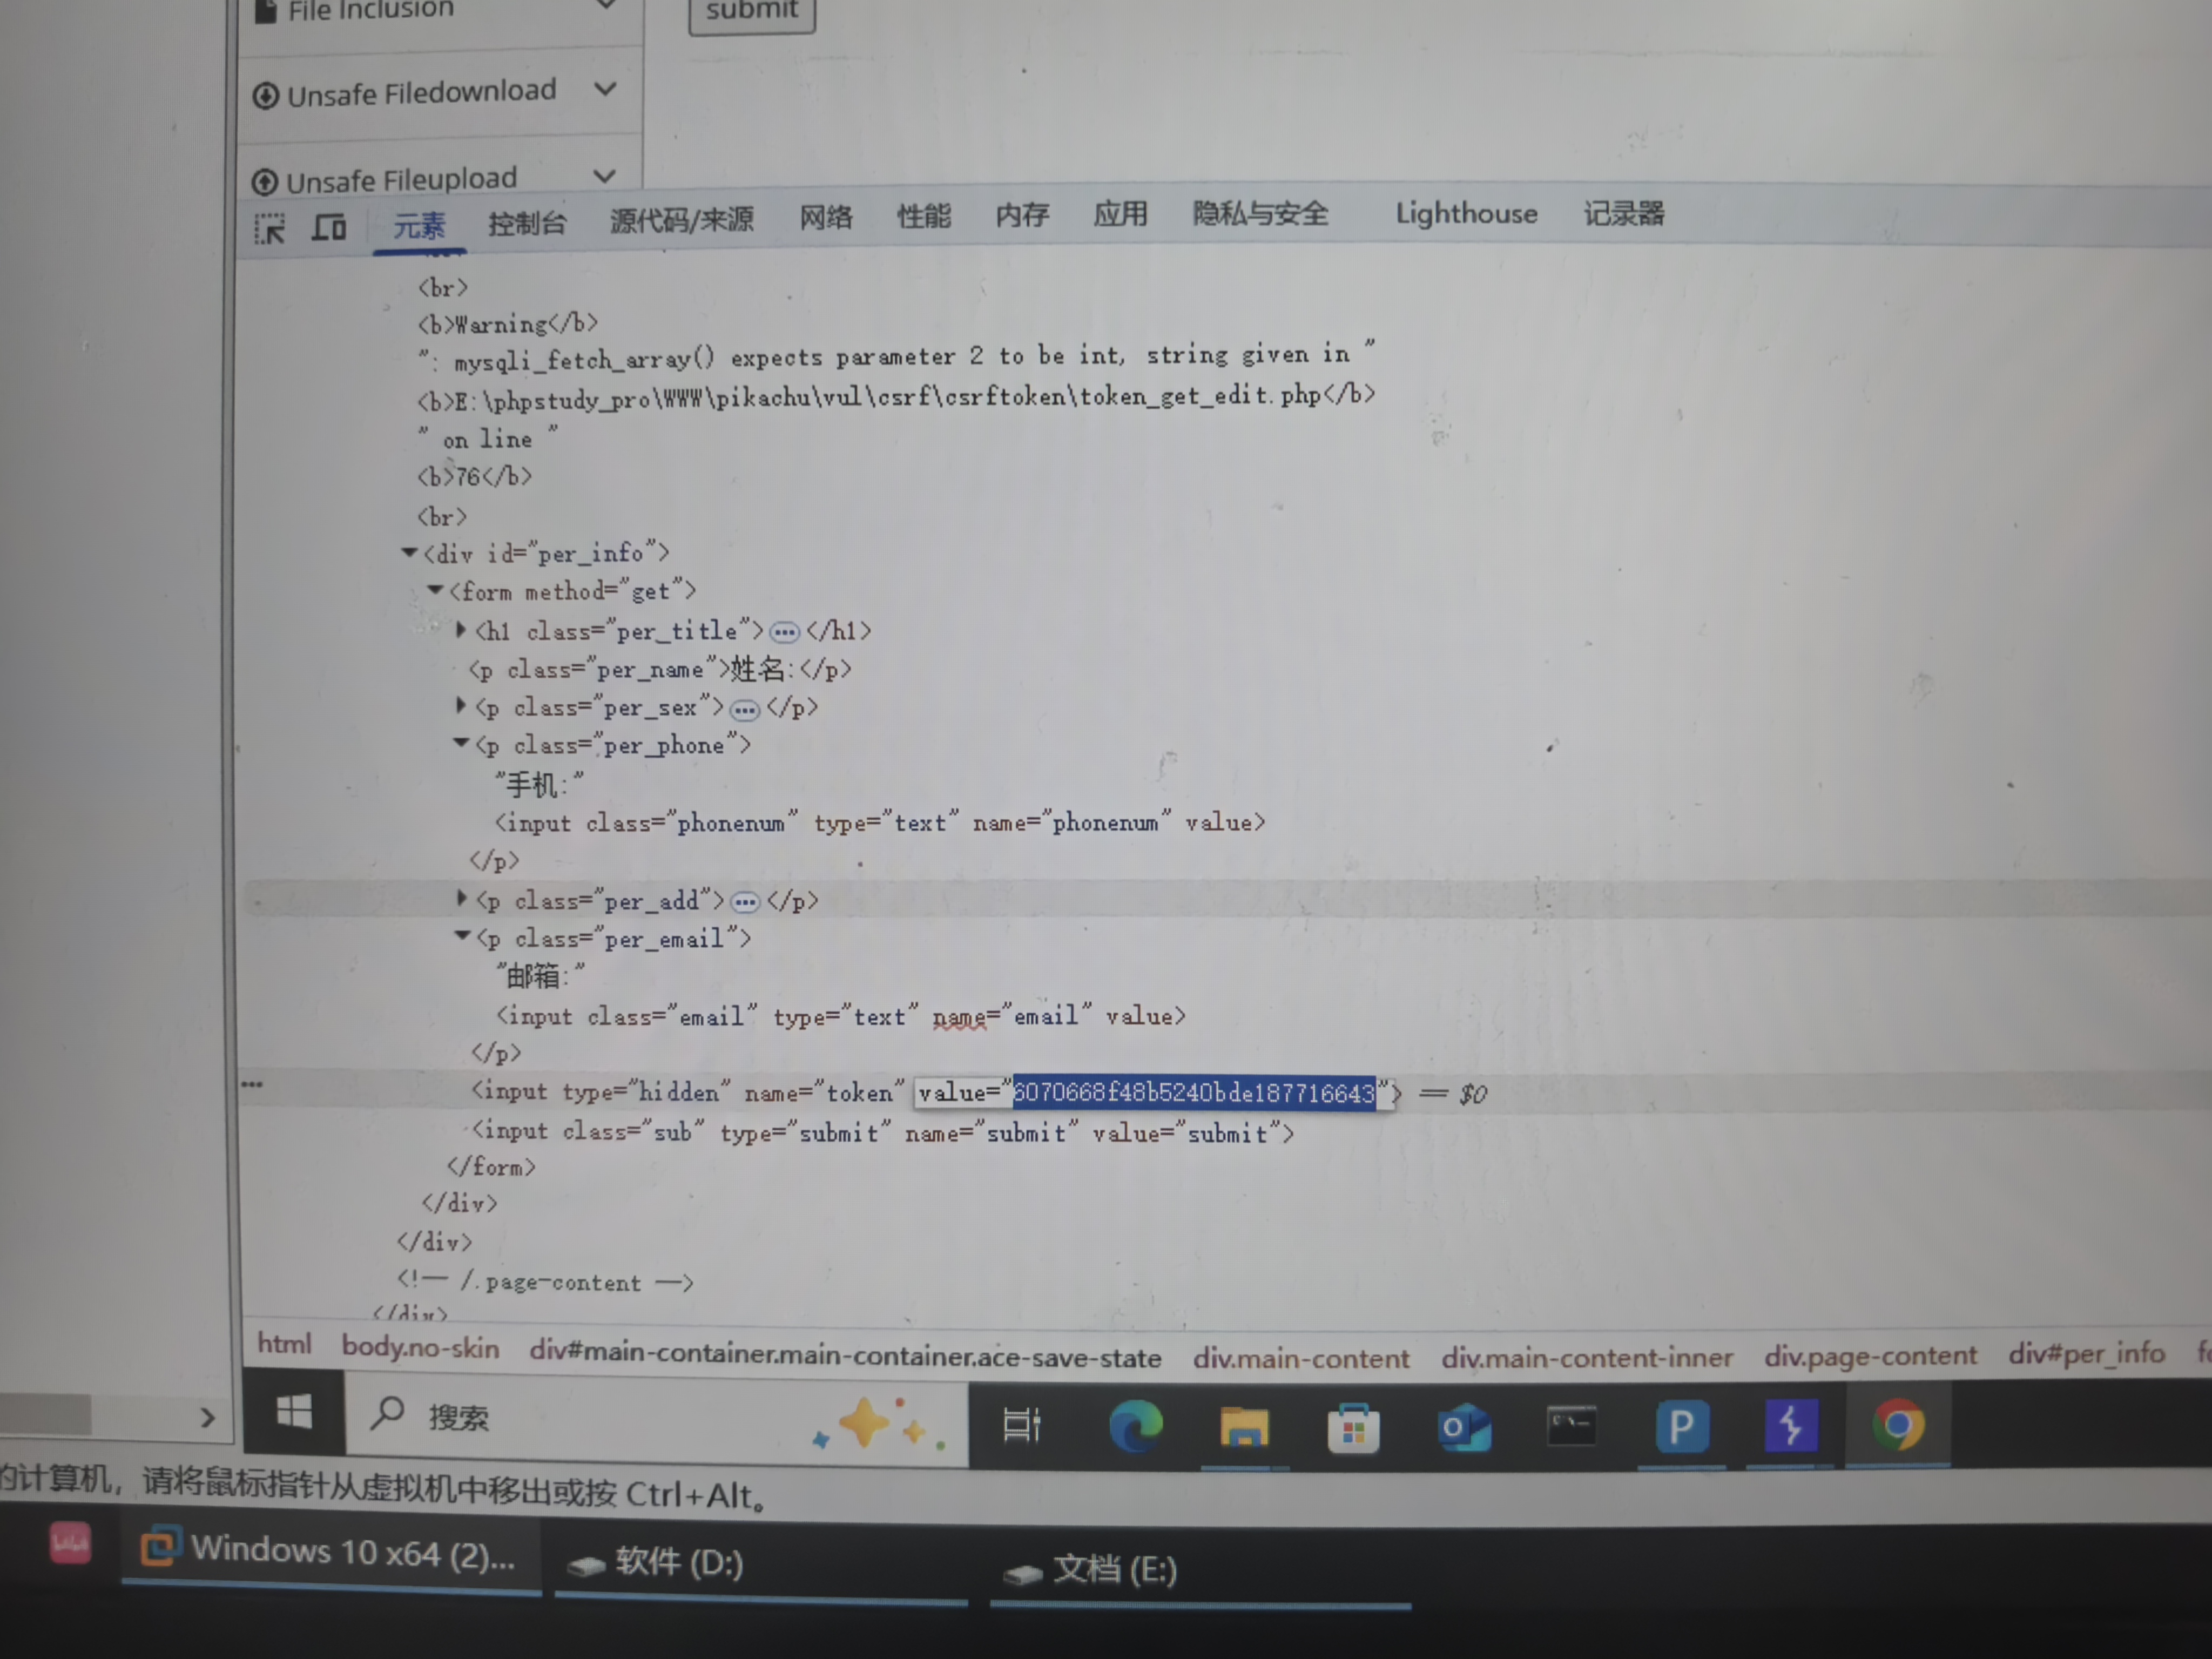Switch to the 控制台 console tab
This screenshot has width=2212, height=1659.
(527, 222)
